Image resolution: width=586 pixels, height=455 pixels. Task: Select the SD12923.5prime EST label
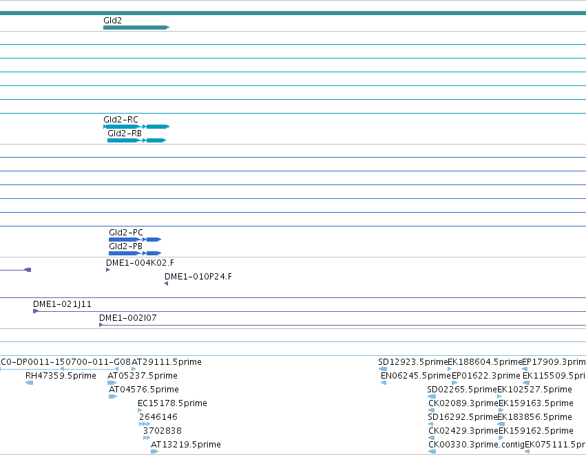(413, 362)
